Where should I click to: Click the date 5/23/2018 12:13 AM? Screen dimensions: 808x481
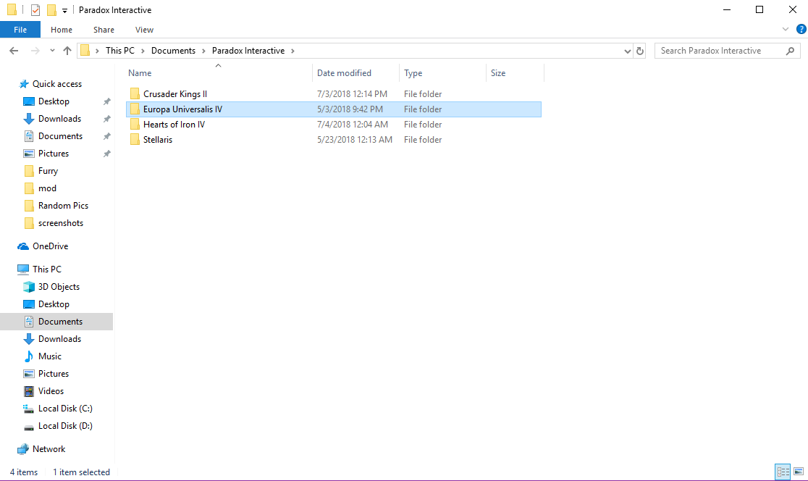pyautogui.click(x=355, y=140)
